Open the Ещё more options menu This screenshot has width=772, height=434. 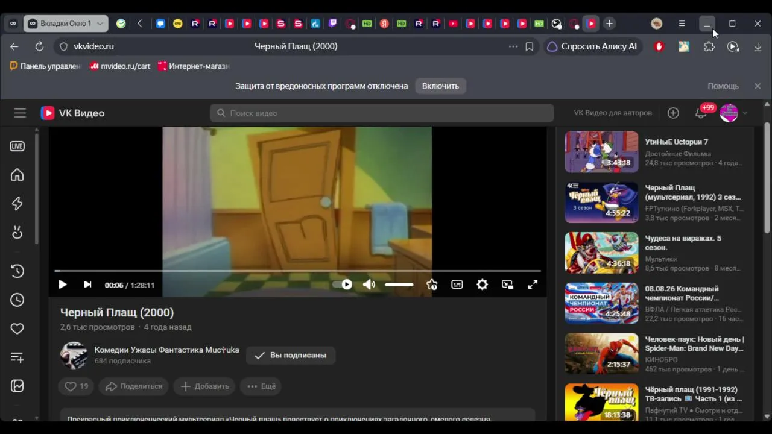(262, 386)
